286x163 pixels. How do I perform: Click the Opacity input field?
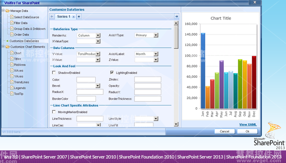pos(148,86)
